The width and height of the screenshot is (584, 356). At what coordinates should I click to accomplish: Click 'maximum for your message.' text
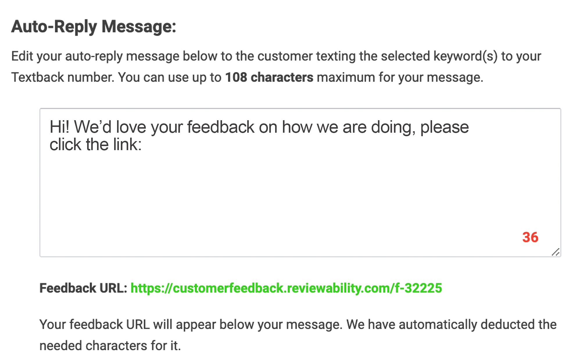(400, 78)
